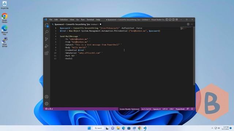Image resolution: width=234 pixels, height=131 pixels.
Task: Open the Go menu
Action: pos(78,20)
